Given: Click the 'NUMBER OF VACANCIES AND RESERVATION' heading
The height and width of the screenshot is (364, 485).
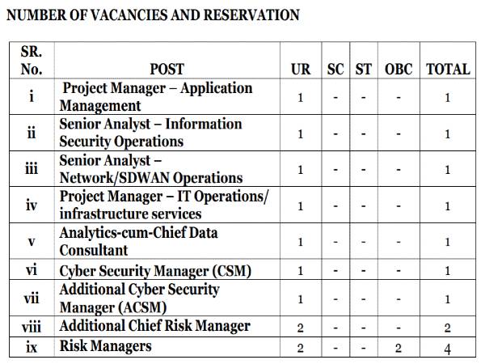Looking at the screenshot, I should click(154, 15).
